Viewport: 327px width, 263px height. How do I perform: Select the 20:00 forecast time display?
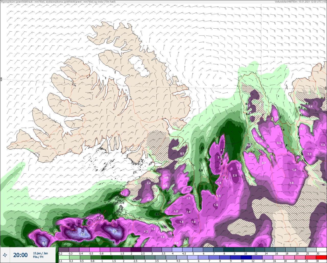[20, 255]
